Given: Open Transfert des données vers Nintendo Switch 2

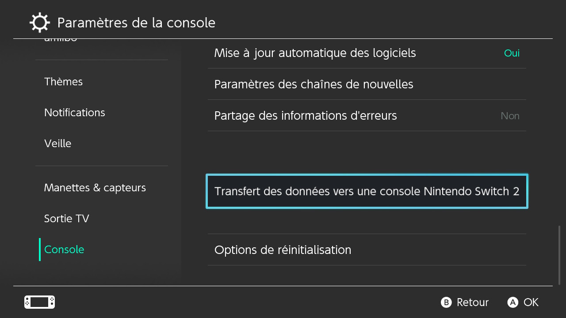Looking at the screenshot, I should click(367, 192).
